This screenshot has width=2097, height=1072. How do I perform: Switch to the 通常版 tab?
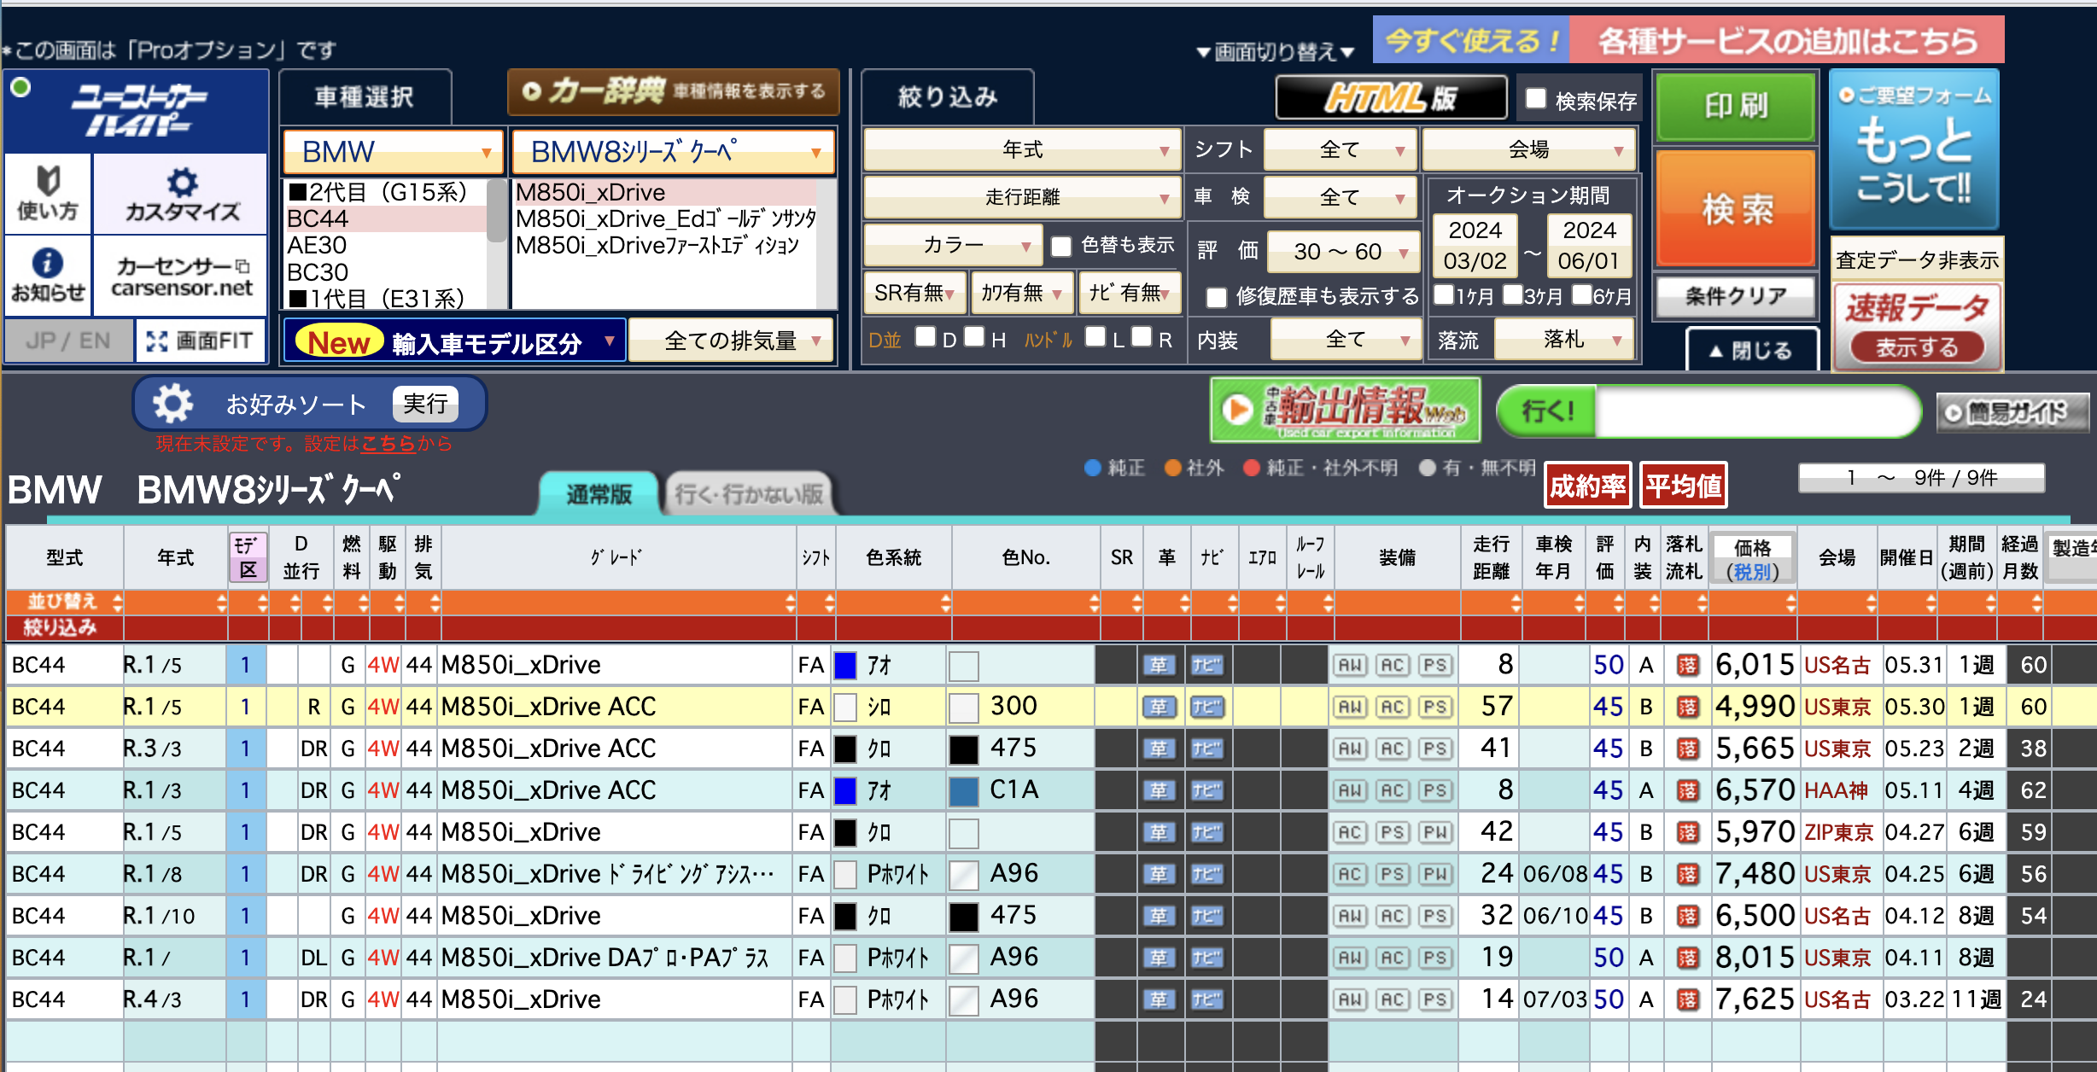[599, 494]
